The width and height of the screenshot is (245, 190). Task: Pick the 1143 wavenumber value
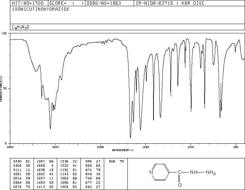pos(64,174)
